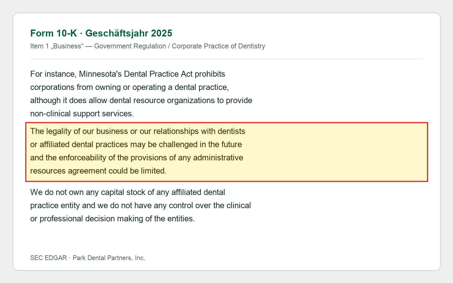This screenshot has width=453, height=283.
Task: Click the line "corporations from owning or operating"
Action: 130,87
